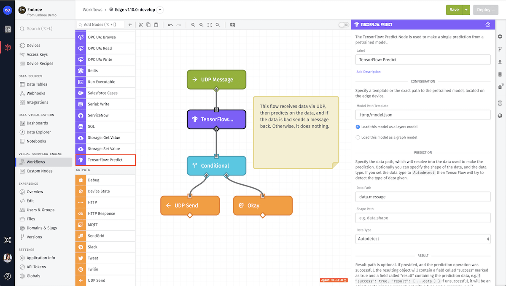Click the Data Path input field
506x286 pixels.
pos(423,197)
